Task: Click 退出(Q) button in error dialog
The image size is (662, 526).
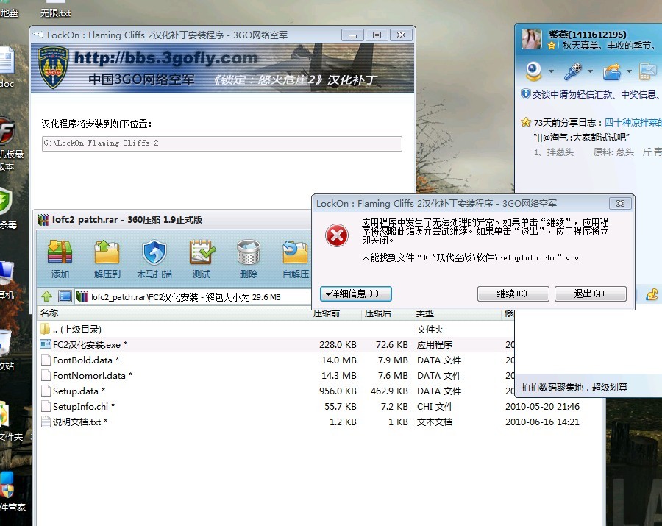Action: (590, 294)
